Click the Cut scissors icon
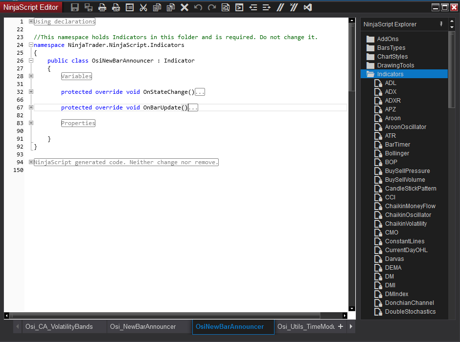 point(143,7)
